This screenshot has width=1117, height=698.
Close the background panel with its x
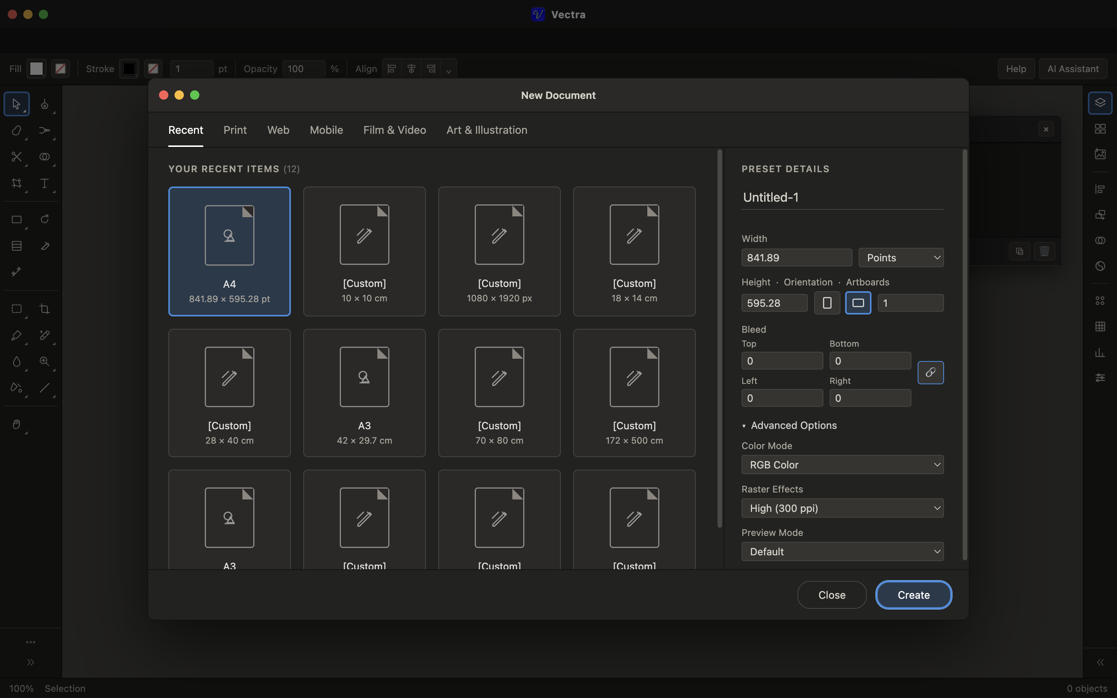click(1046, 129)
